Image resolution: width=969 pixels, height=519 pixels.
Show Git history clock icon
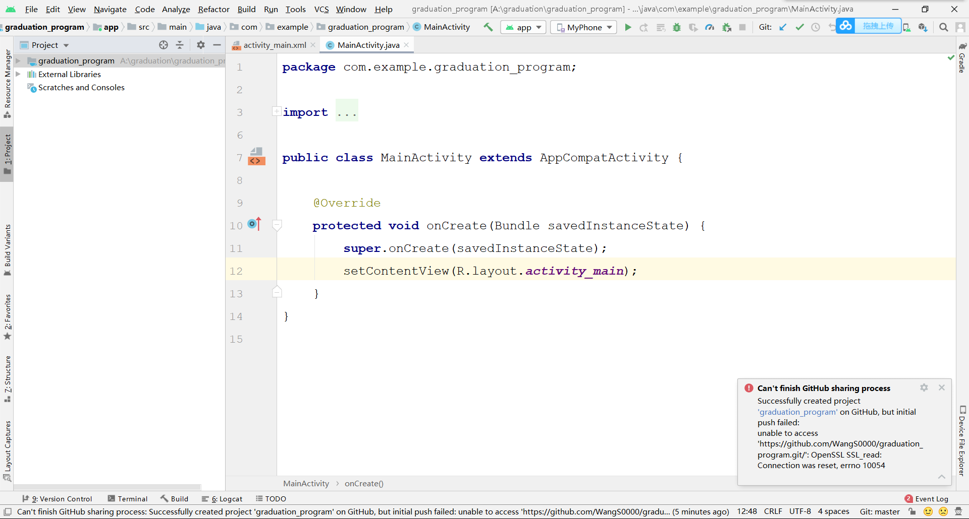pyautogui.click(x=816, y=27)
